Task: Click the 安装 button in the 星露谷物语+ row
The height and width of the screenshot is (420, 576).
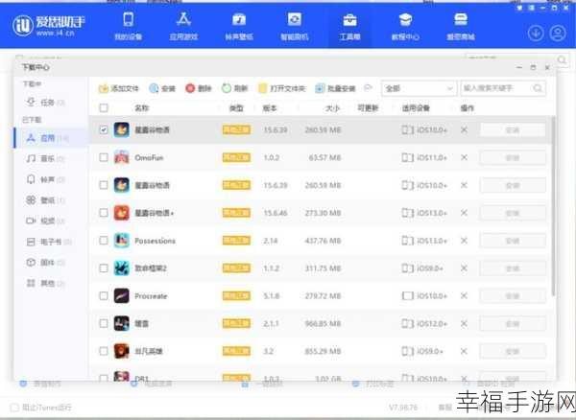Action: (x=513, y=213)
